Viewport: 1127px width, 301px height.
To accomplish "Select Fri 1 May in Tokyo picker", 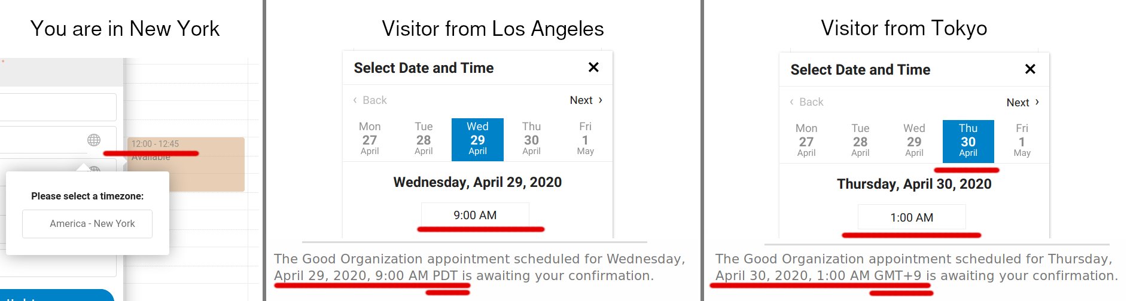I will click(x=1022, y=141).
